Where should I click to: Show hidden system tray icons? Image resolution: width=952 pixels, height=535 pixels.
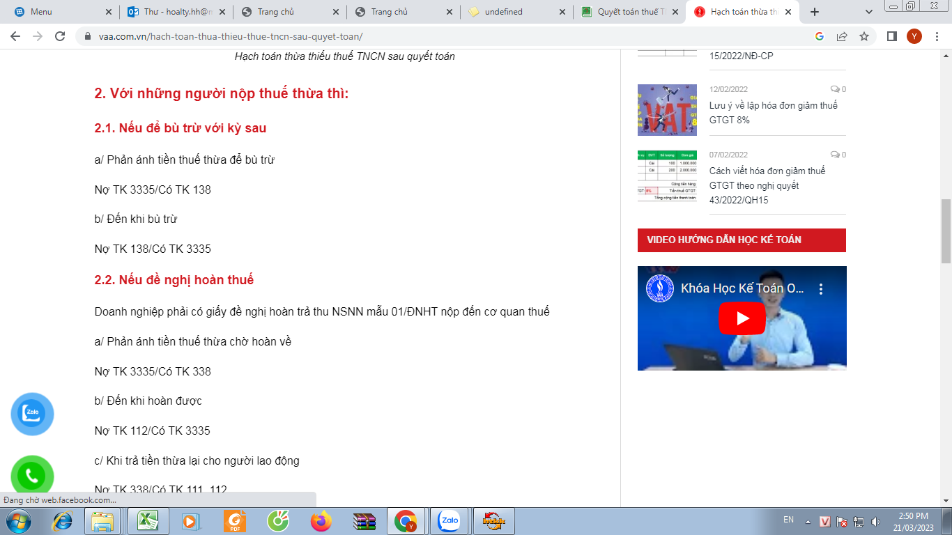[808, 521]
